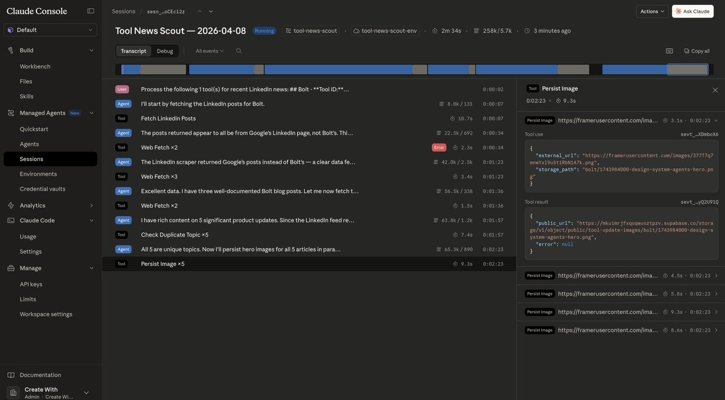Collapse the Build section chevron
This screenshot has width=725, height=400.
click(91, 50)
